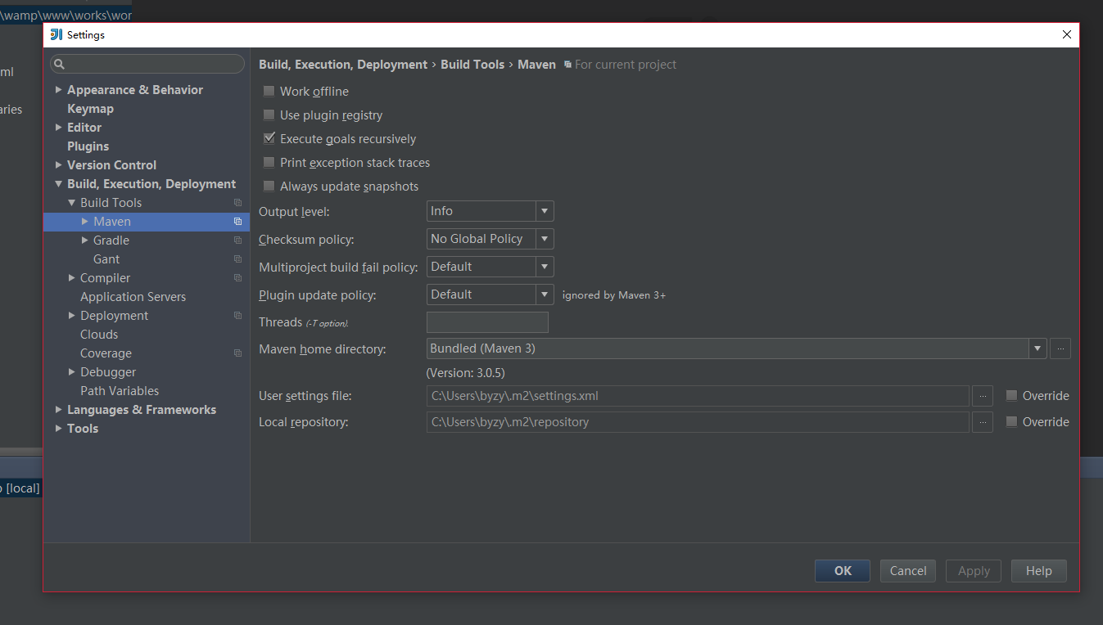
Task: Collapse the Build Tools node
Action: pyautogui.click(x=72, y=203)
